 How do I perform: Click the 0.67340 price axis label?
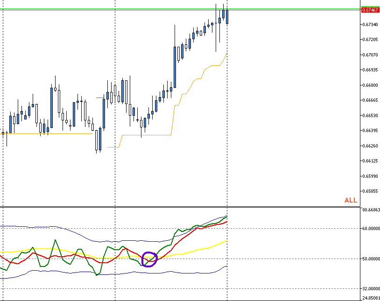point(370,24)
